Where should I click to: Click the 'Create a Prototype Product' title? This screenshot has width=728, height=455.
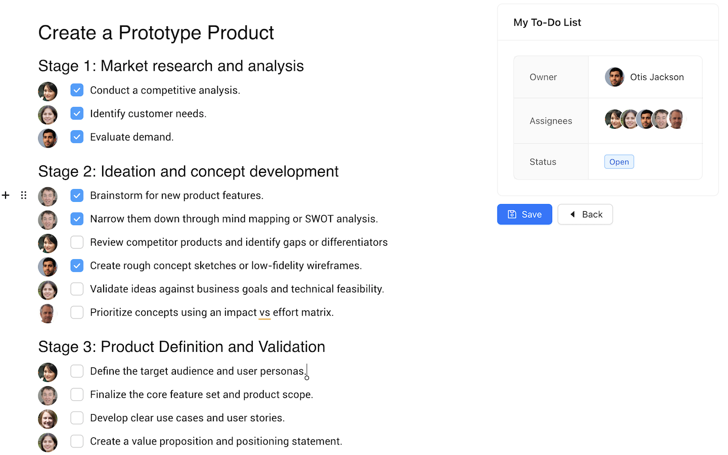coord(156,33)
